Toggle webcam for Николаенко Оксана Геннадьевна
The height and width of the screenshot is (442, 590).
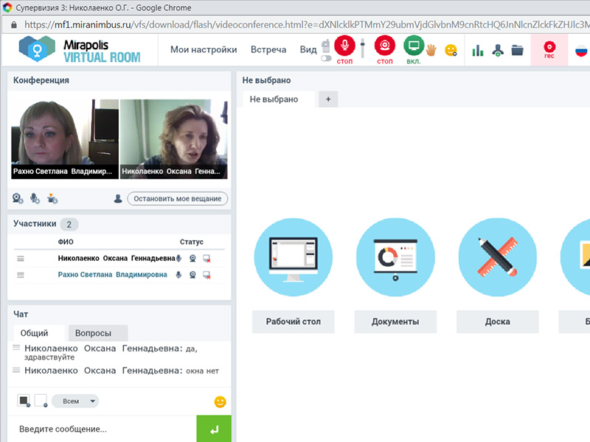192,259
